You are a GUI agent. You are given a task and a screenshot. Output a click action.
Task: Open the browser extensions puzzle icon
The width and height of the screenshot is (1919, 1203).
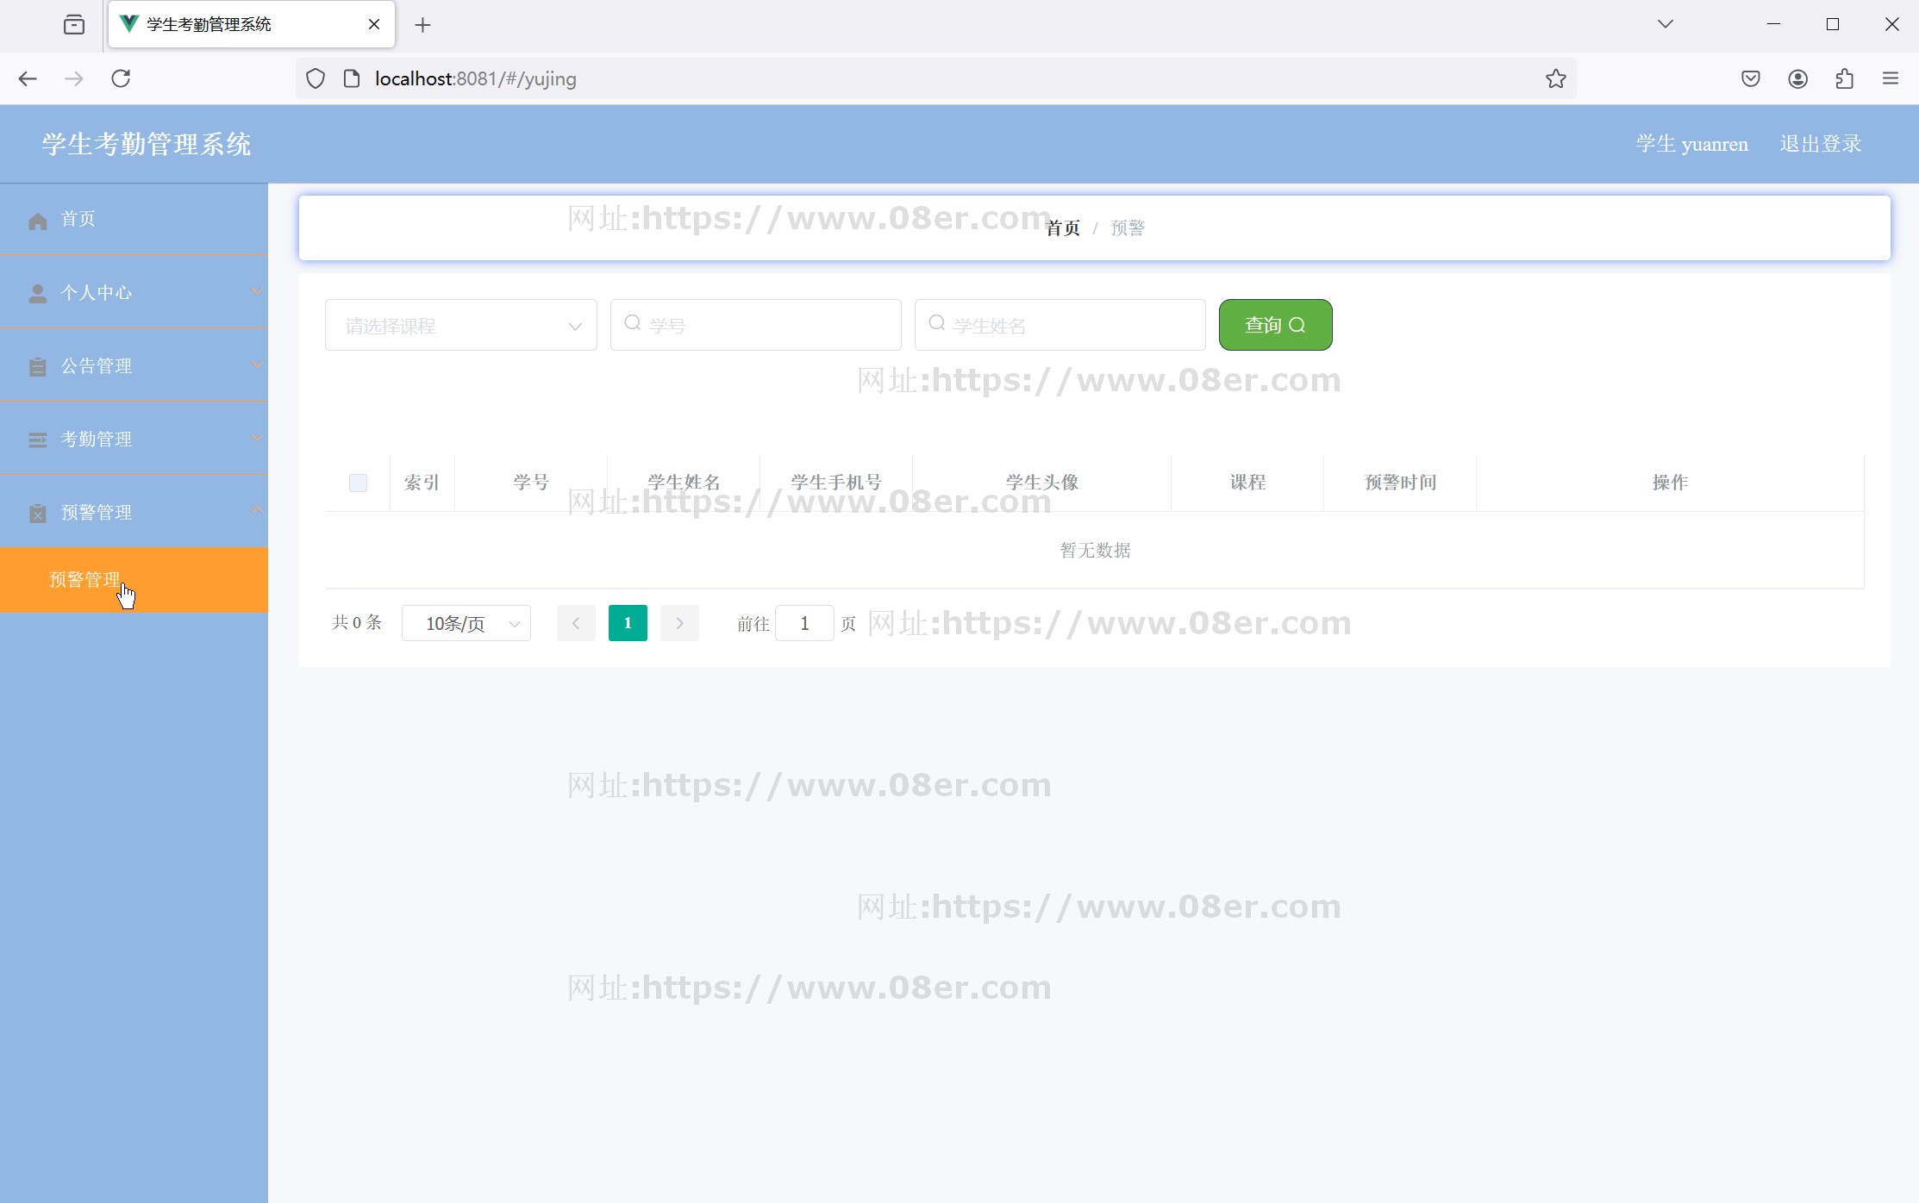pyautogui.click(x=1844, y=78)
